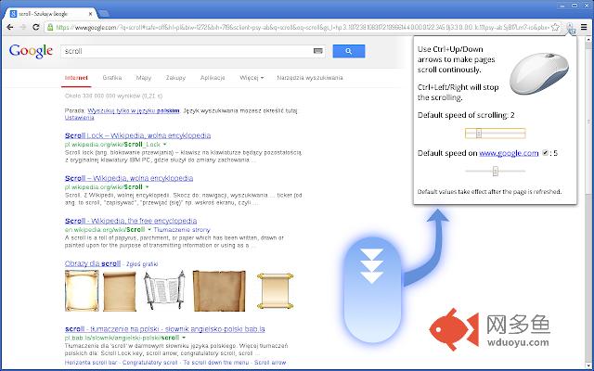
Task: Open the Chrome hamburger menu
Action: [x=584, y=27]
